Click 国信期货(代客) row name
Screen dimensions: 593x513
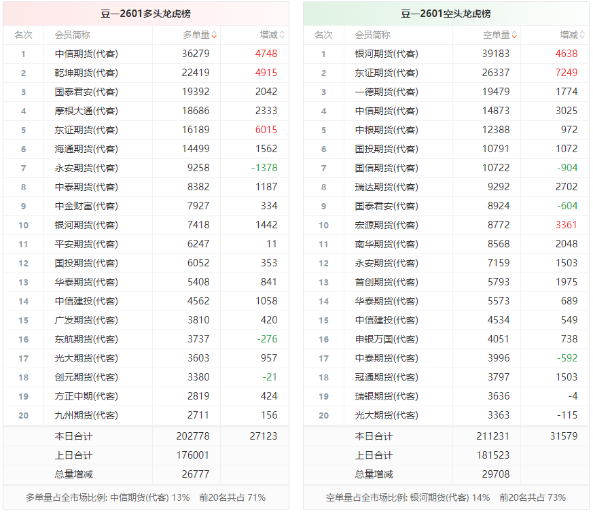tap(387, 169)
